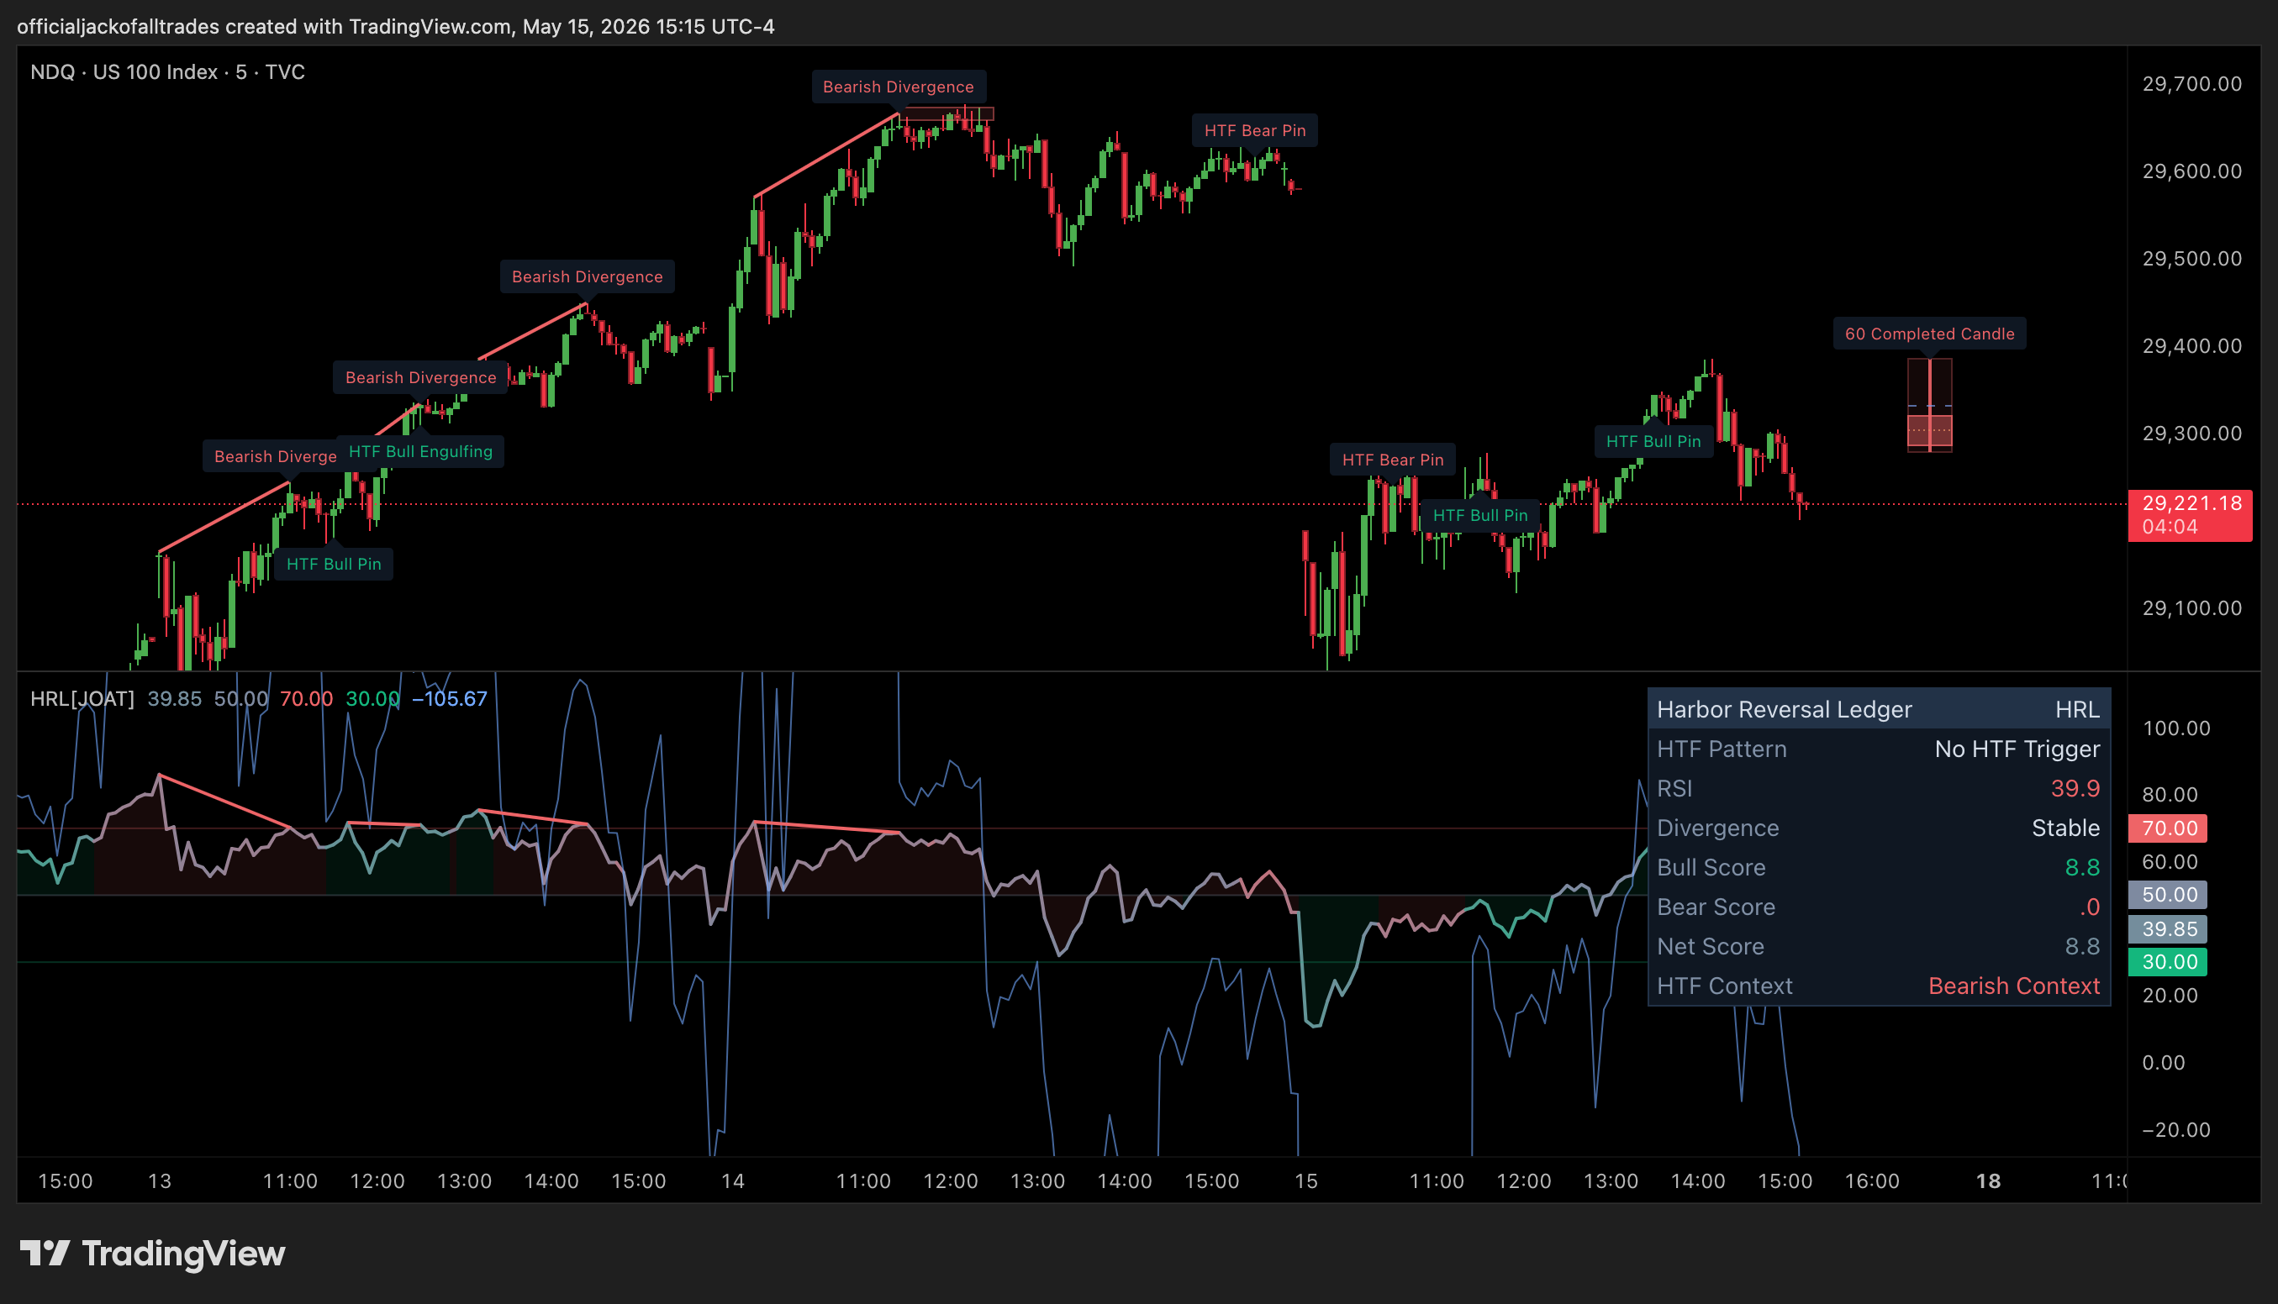Click the author credit text at the top
The image size is (2278, 1304).
[x=396, y=26]
